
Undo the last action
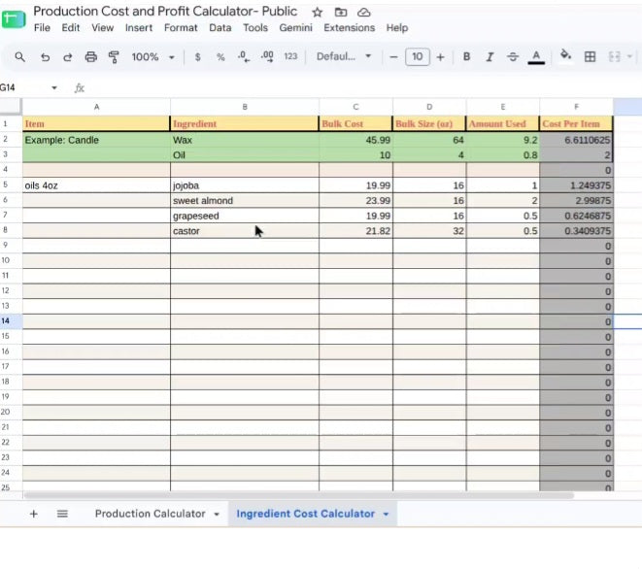(x=45, y=57)
